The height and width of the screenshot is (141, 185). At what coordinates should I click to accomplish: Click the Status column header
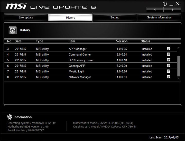(145, 41)
